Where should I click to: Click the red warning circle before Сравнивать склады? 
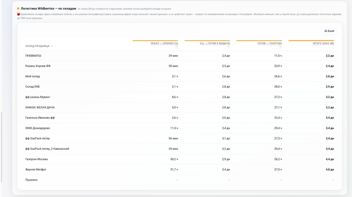tap(18, 14)
